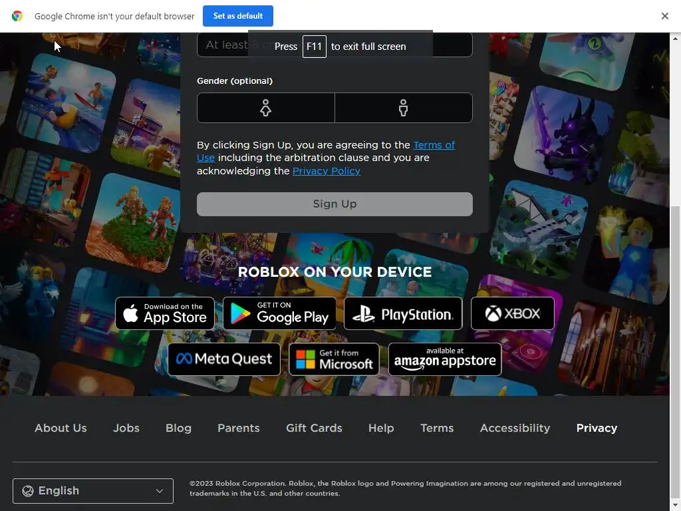Click the surfing game thumbnail on the left
Screen dimensions: 681x511
(x=67, y=103)
